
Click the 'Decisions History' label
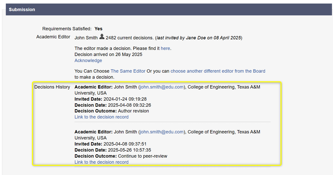pos(52,87)
